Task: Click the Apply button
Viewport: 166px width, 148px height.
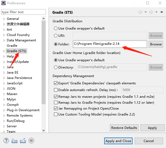Action: [x=153, y=128]
